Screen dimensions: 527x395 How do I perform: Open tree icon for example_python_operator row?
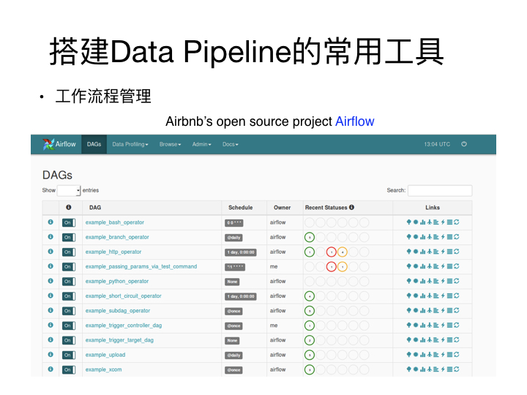(408, 281)
